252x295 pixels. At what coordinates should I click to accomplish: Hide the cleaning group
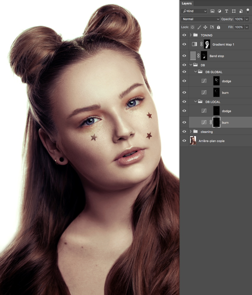point(184,132)
